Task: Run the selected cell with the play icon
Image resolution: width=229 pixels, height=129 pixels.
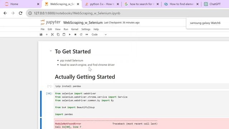Action: click(70, 34)
